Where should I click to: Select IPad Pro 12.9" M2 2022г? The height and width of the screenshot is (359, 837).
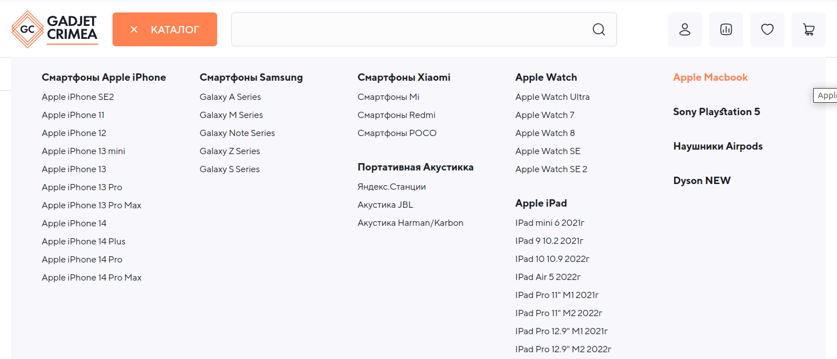tap(563, 349)
